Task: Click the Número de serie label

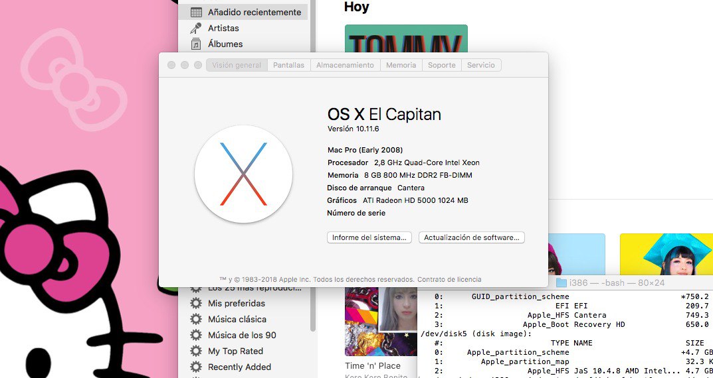Action: pos(356,213)
